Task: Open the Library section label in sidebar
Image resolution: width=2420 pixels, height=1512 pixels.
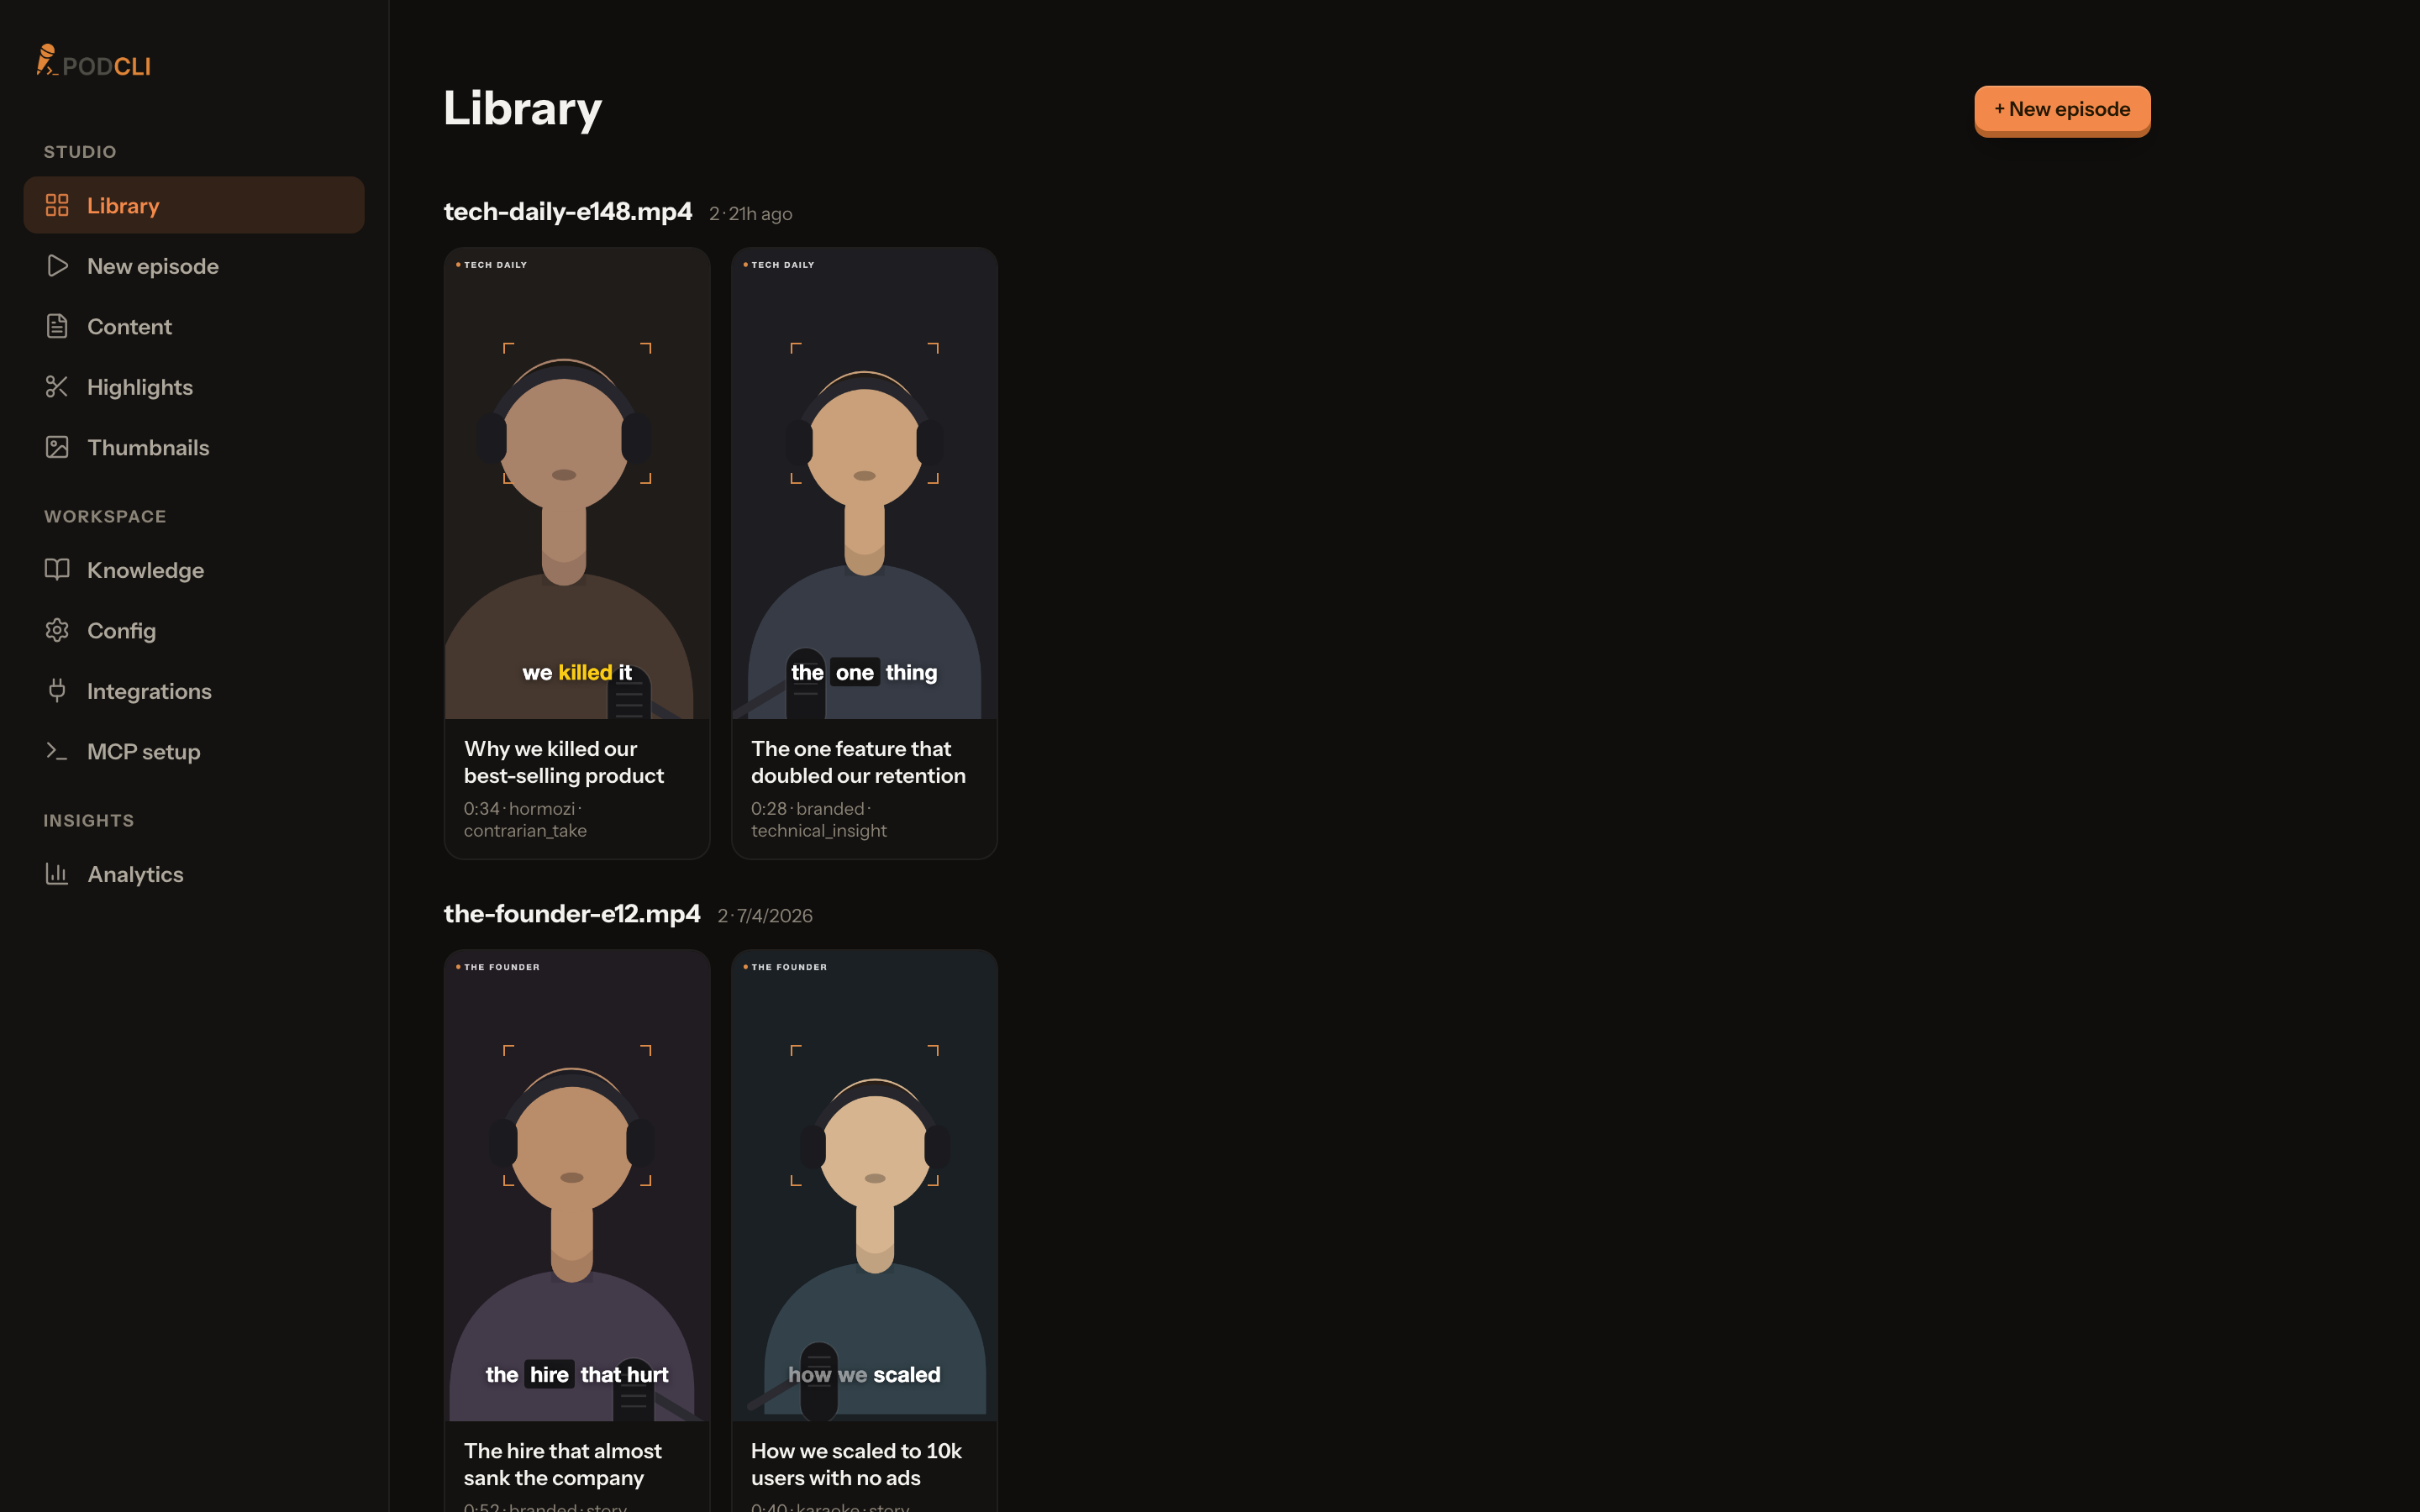Action: pos(123,206)
